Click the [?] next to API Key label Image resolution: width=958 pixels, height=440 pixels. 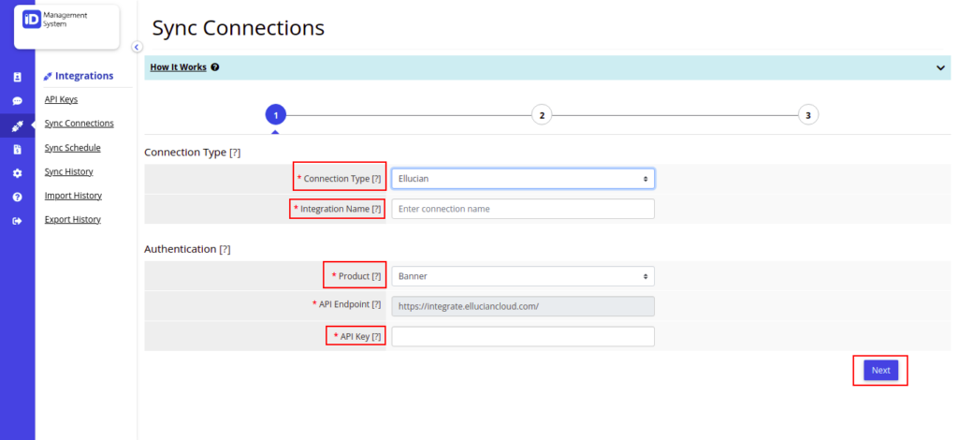pyautogui.click(x=376, y=336)
